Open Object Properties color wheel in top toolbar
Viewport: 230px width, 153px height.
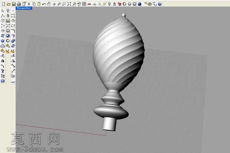(x=124, y=4)
